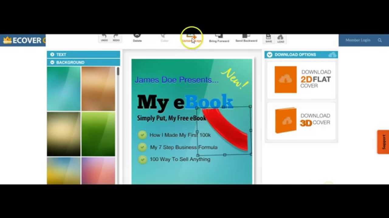Click the Undo button
Viewport: 389px width, 218px height.
tap(104, 38)
